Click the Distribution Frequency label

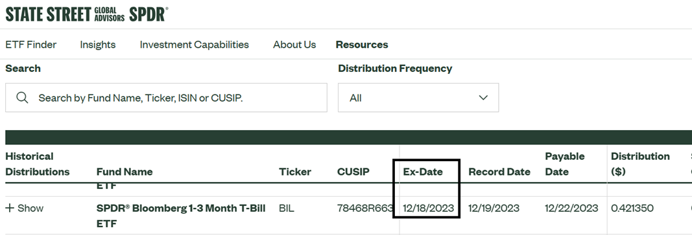[395, 69]
